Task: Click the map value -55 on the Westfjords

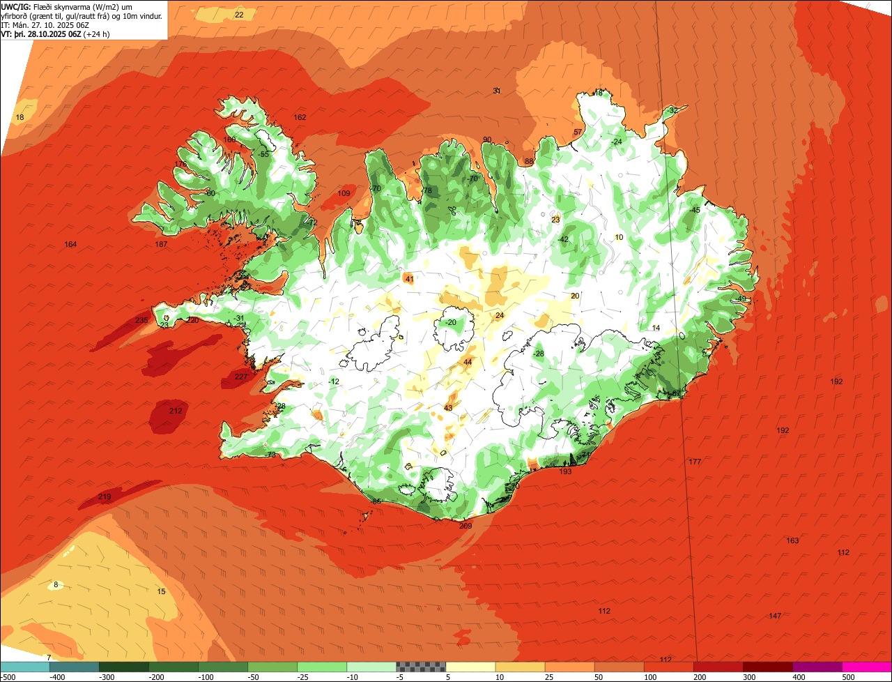Action: click(263, 154)
